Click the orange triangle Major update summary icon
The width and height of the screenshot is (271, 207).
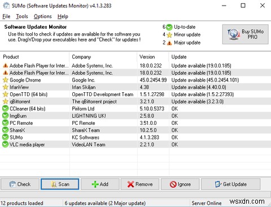(x=169, y=43)
